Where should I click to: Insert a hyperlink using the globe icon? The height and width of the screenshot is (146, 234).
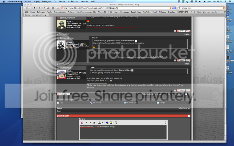point(107,123)
